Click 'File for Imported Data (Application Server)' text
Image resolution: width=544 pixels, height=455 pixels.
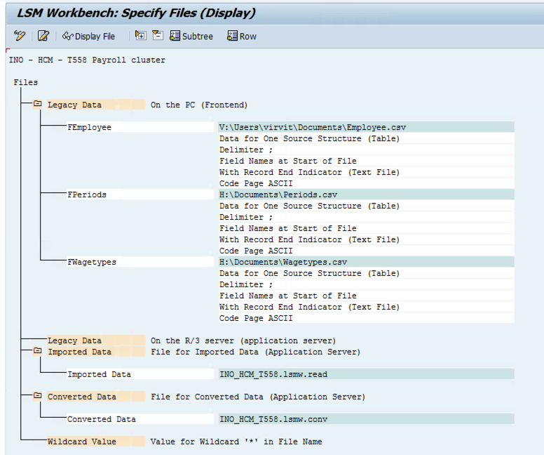(256, 352)
